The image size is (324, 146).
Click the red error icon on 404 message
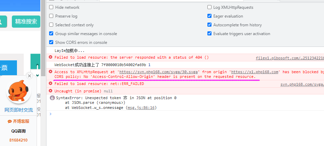coord(51,57)
